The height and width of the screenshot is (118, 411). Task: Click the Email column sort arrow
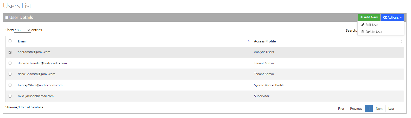(249, 41)
